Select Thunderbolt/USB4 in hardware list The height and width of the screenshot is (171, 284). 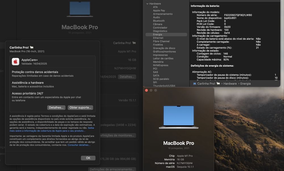pos(164,86)
